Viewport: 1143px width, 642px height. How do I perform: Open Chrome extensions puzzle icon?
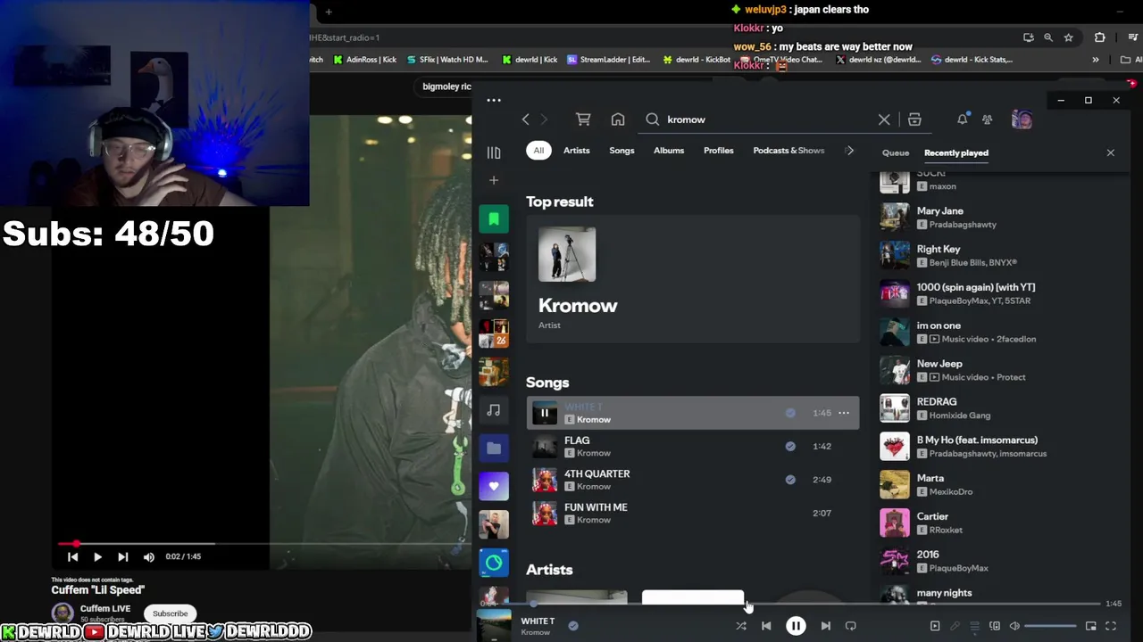(1099, 37)
